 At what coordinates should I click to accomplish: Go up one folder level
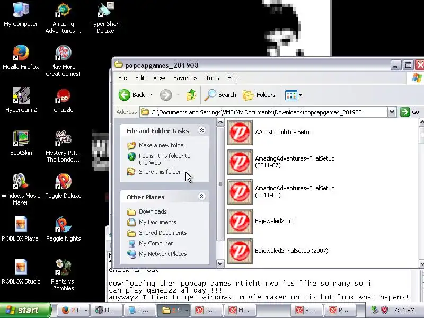[x=191, y=95]
